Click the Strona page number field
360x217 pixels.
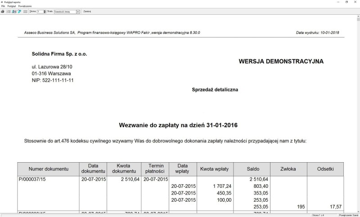coord(40,11)
